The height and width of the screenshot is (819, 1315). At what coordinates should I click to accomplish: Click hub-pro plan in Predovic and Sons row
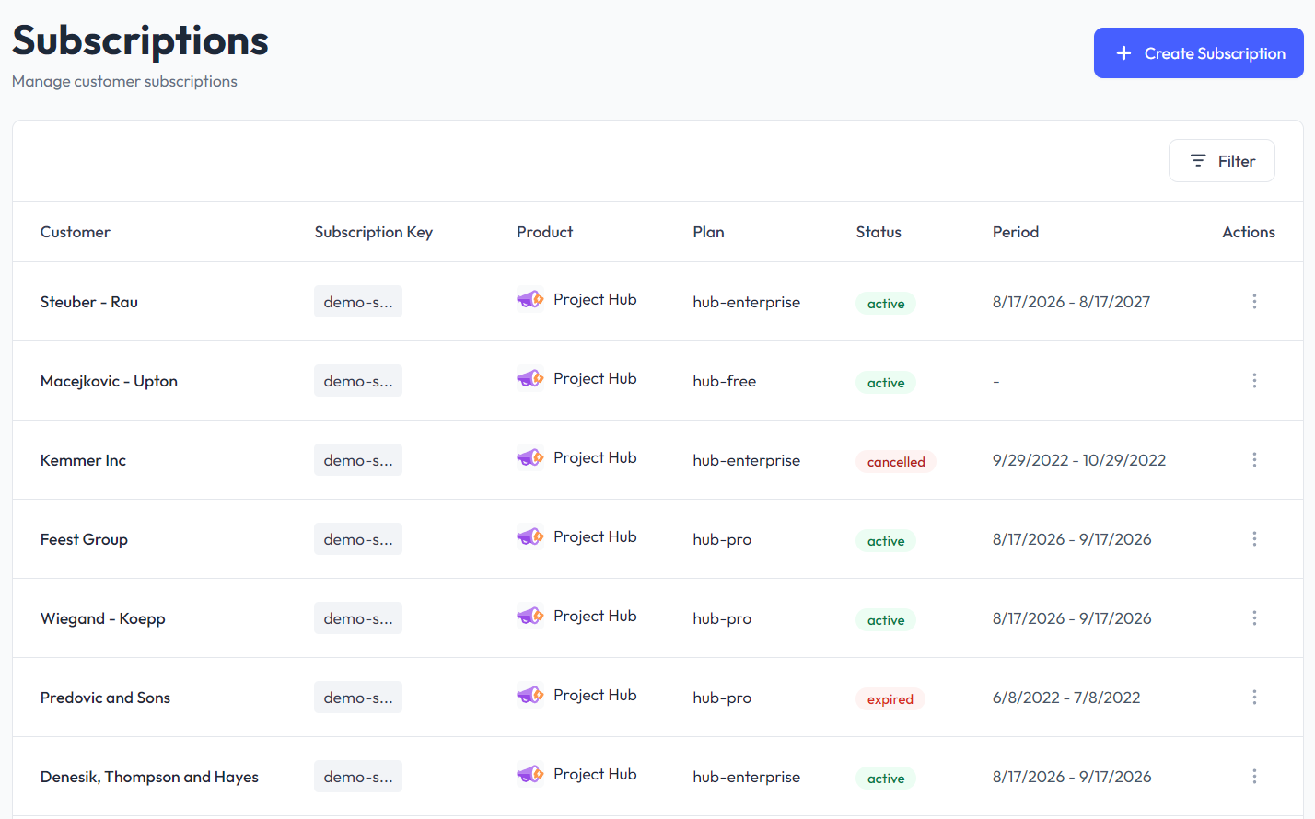[722, 698]
